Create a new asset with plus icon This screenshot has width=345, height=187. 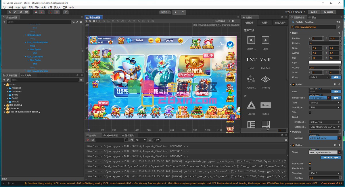click(x=4, y=80)
